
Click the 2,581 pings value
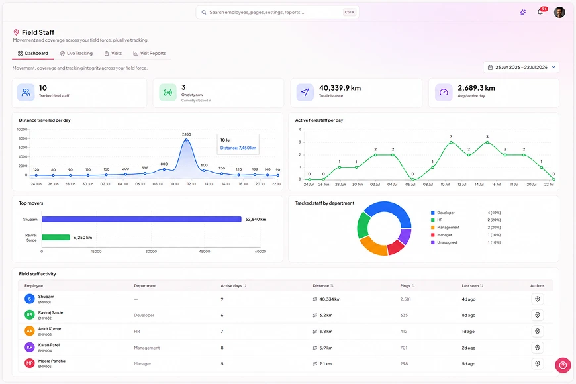click(x=406, y=299)
